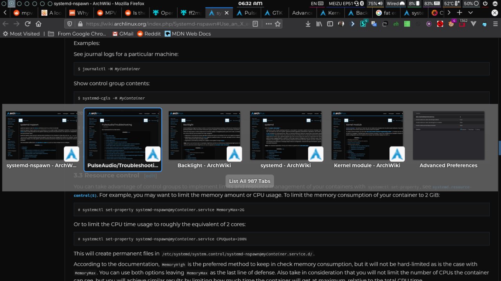Viewport: 501px width, 281px height.
Task: Click the green 'eh' extension icon
Action: pos(396,24)
